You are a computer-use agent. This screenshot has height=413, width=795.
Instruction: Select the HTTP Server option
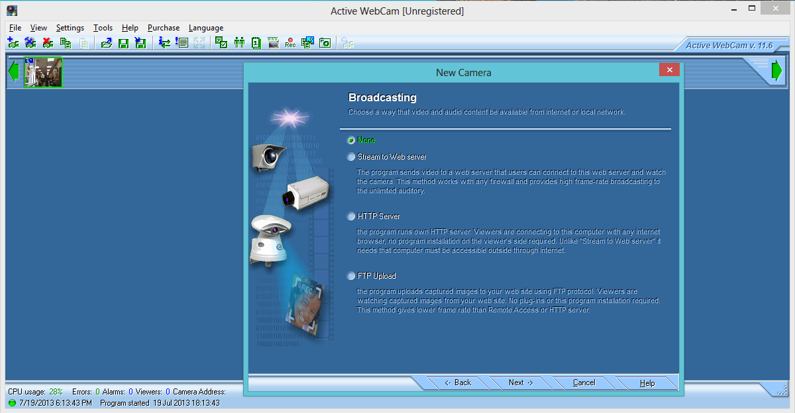pos(350,216)
